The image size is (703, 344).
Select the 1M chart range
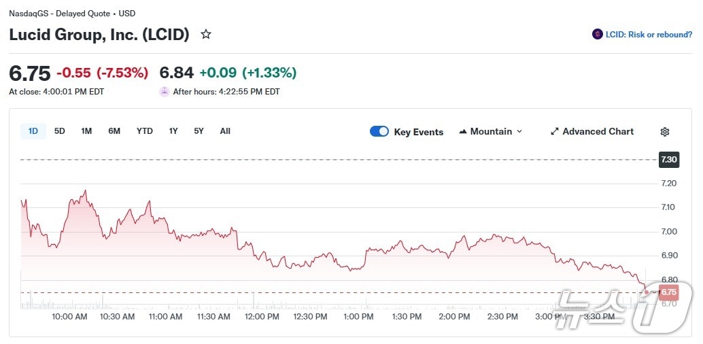(86, 131)
